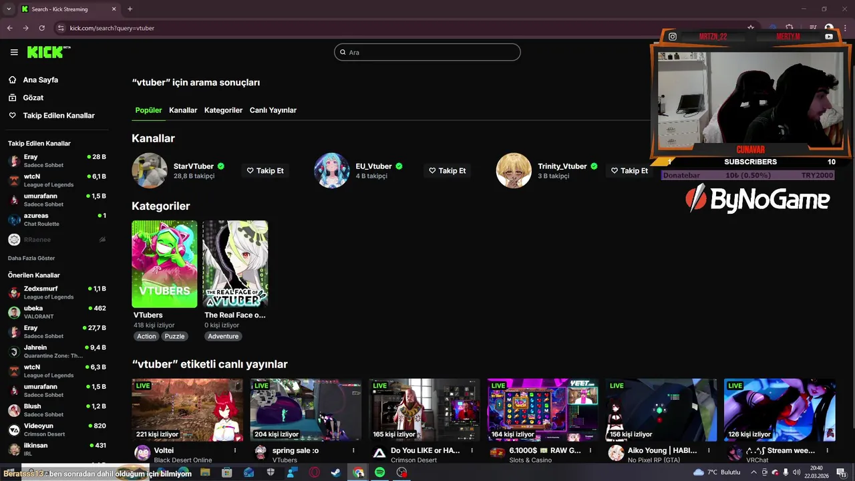Open Do You LIKE stream options menu
Image resolution: width=855 pixels, height=481 pixels.
472,451
